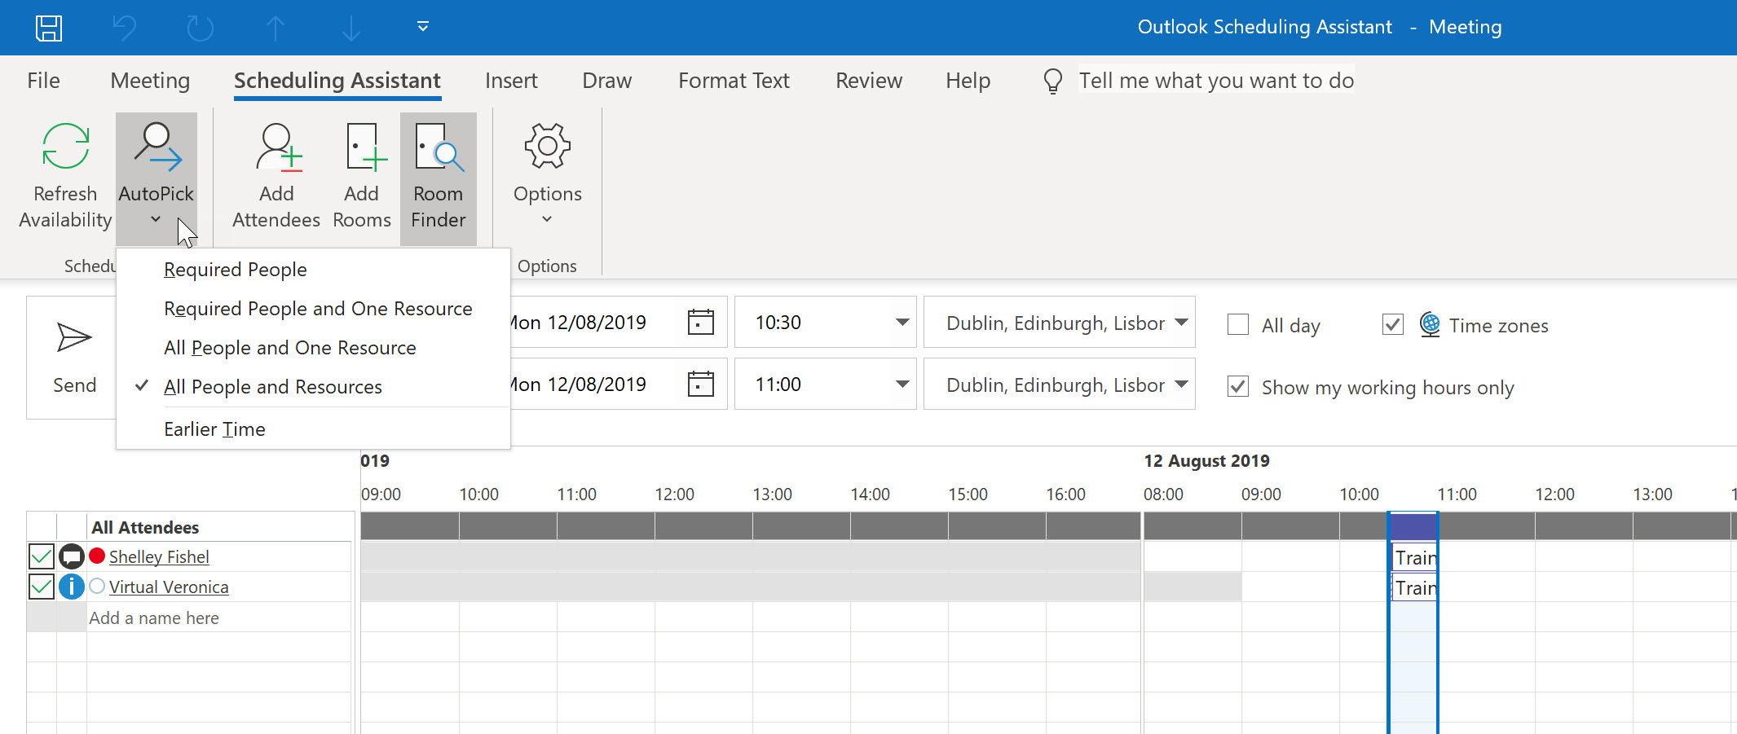Image resolution: width=1737 pixels, height=734 pixels.
Task: Open the Help tab
Action: pyautogui.click(x=968, y=81)
